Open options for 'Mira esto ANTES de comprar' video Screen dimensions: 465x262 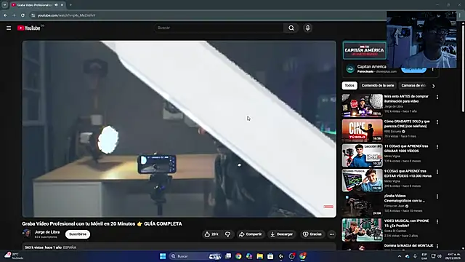437,97
